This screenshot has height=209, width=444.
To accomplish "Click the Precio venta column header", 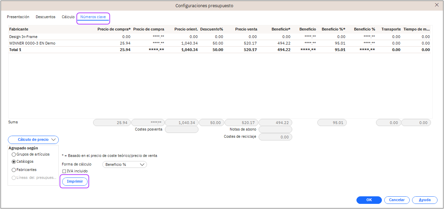I will click(x=246, y=29).
